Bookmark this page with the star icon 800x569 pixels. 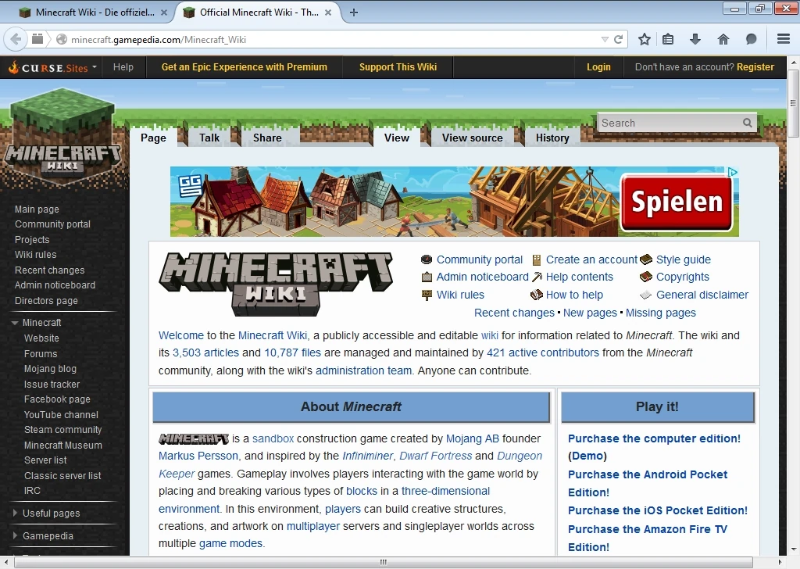(645, 39)
